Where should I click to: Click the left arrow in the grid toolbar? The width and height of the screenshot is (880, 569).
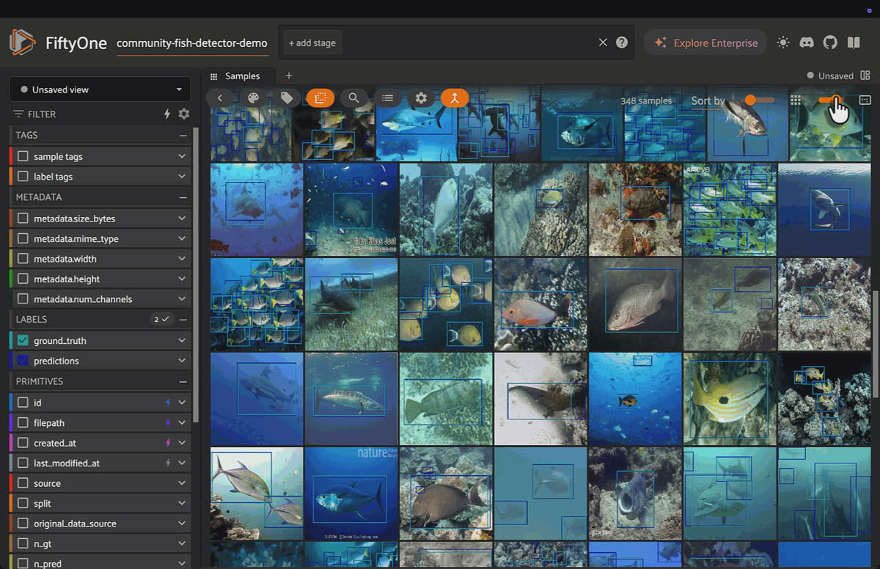[219, 98]
